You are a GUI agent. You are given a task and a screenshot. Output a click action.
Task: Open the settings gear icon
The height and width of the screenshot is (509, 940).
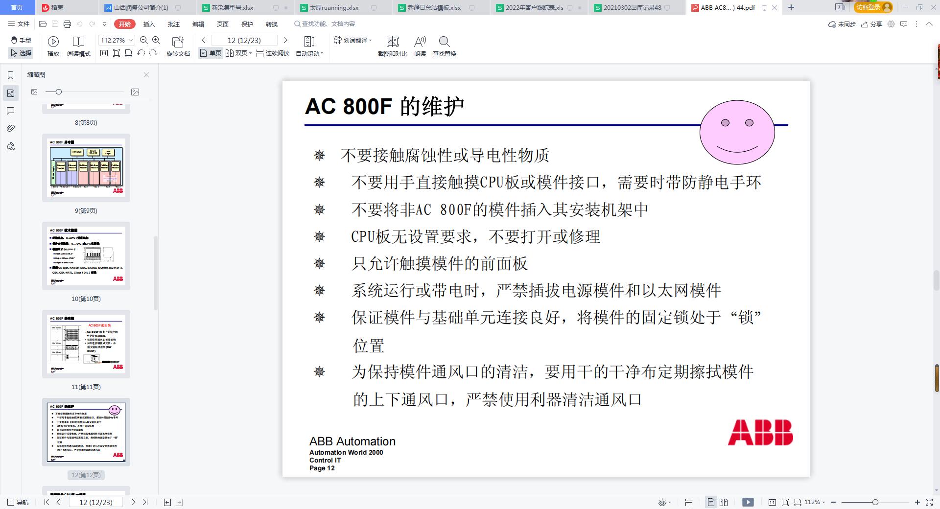(891, 24)
